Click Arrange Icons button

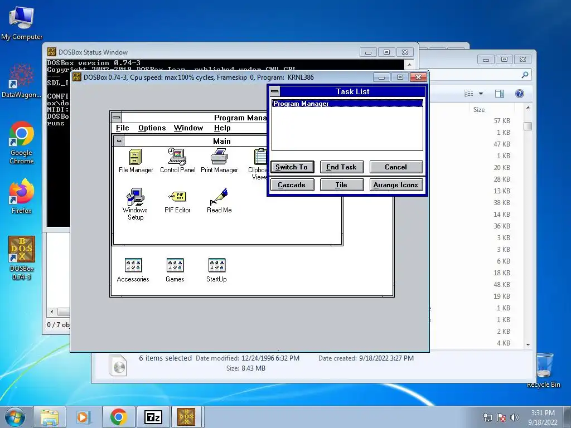pos(396,185)
